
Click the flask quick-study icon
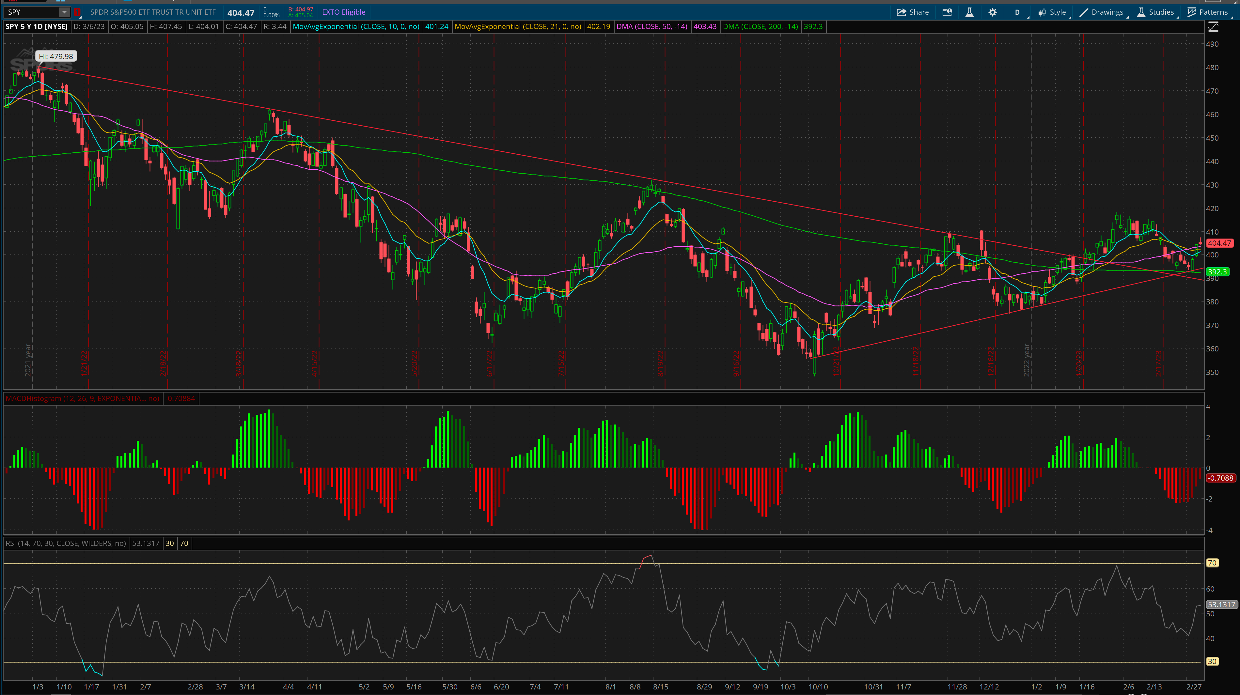pos(969,12)
